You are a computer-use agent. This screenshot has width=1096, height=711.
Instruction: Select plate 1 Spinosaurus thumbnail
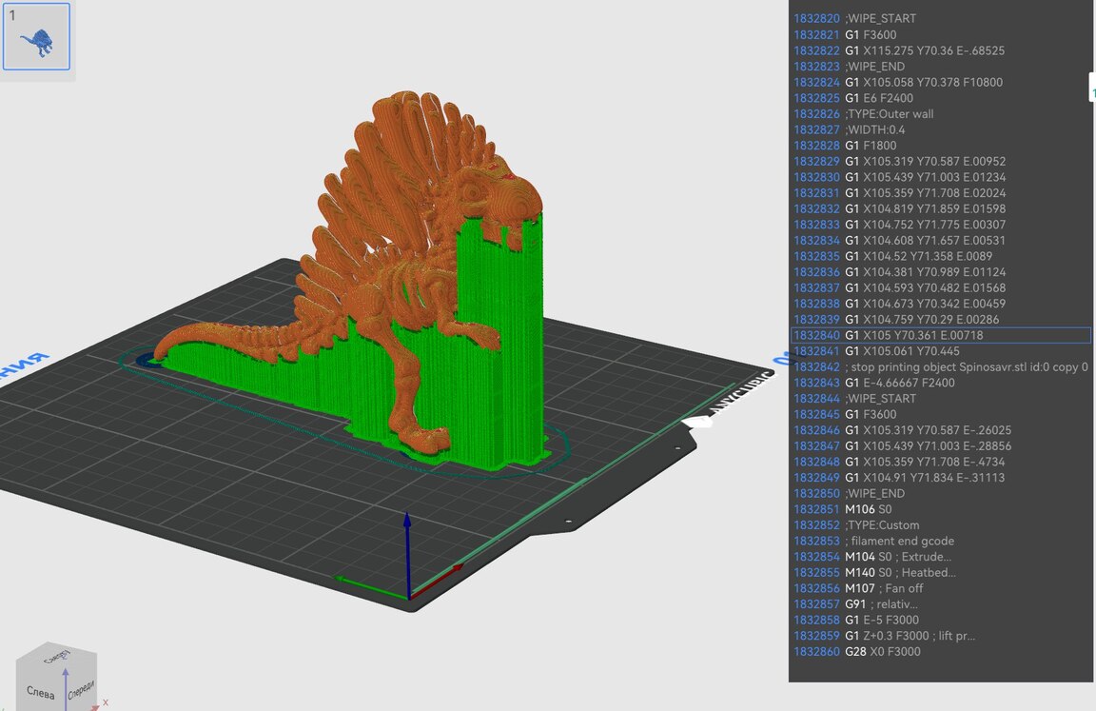click(36, 37)
